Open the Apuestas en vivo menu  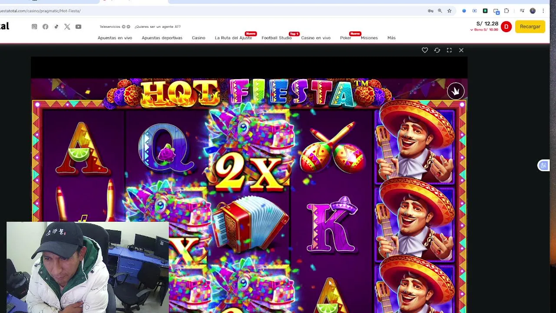(x=115, y=38)
